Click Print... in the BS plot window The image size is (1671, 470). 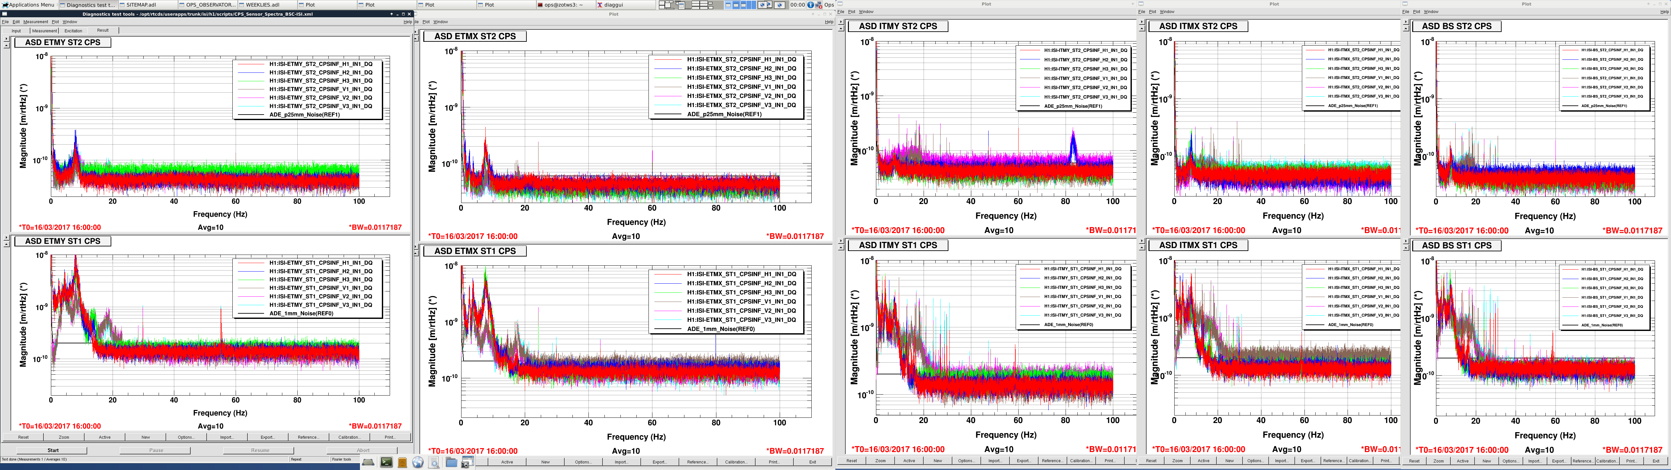point(1631,461)
